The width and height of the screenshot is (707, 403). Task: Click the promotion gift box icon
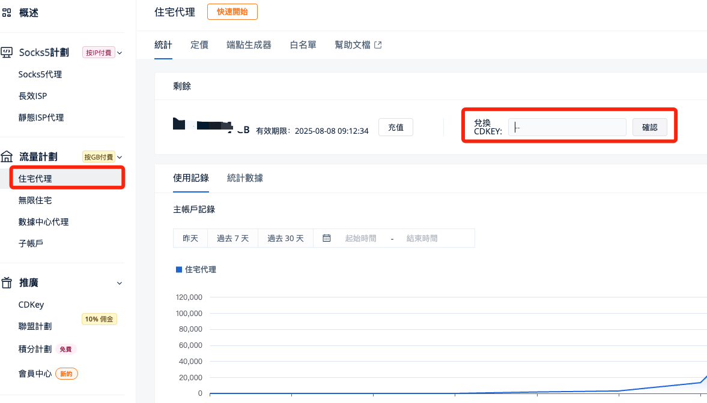[7, 282]
